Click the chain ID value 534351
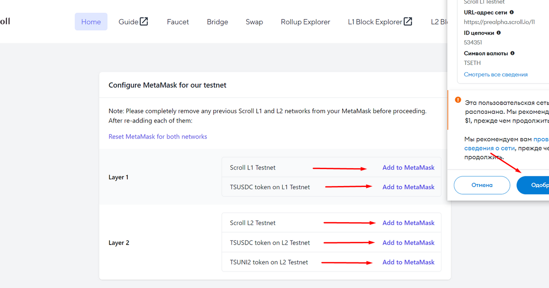This screenshot has height=288, width=549. pyautogui.click(x=473, y=43)
